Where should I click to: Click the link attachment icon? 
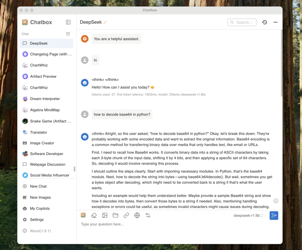point(126,215)
